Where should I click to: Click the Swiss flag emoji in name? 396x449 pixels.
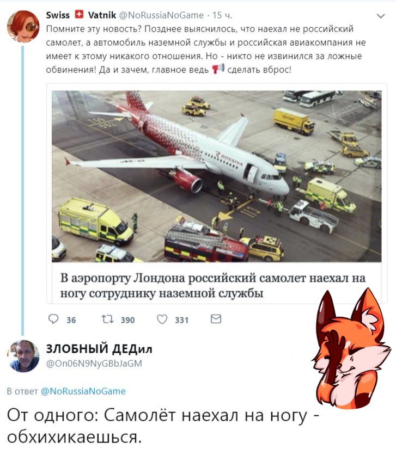[79, 14]
